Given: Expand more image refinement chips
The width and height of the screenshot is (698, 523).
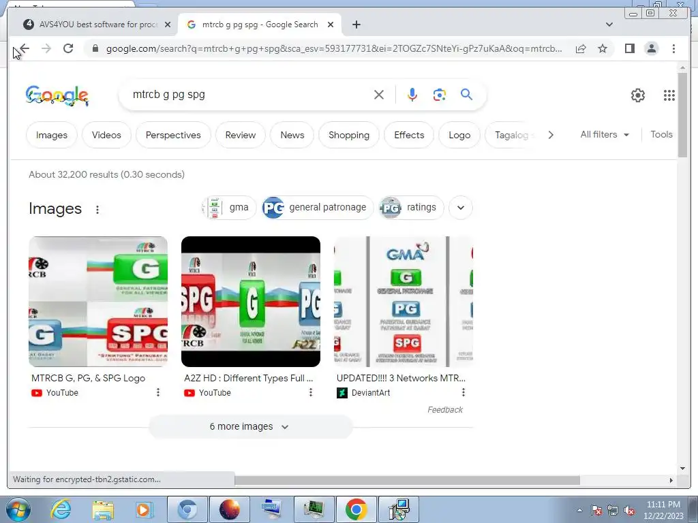Looking at the screenshot, I should pos(461,208).
